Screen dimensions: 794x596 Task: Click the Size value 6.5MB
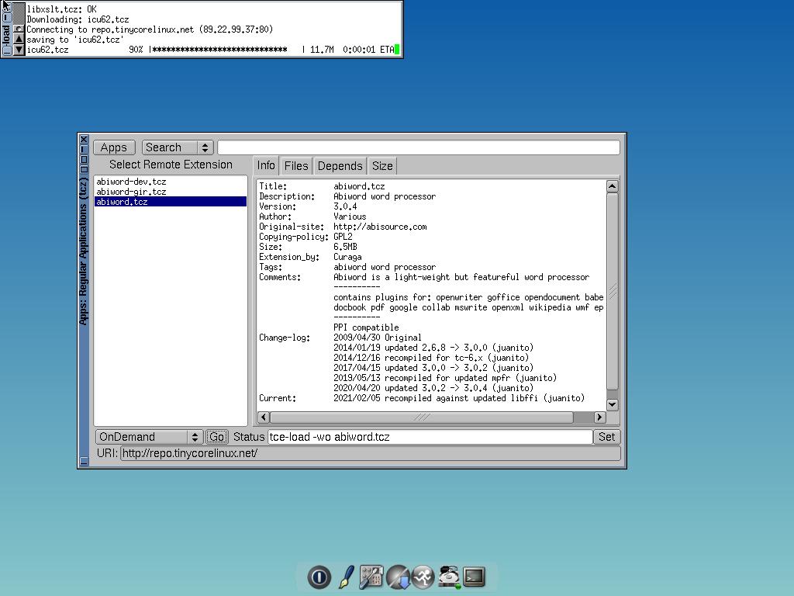(345, 247)
